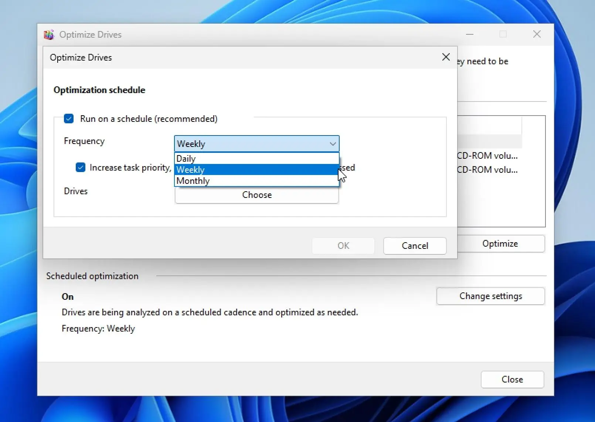Close the inner Optimize Drives schedule dialog
Screen dimensions: 595x422
pyautogui.click(x=446, y=57)
